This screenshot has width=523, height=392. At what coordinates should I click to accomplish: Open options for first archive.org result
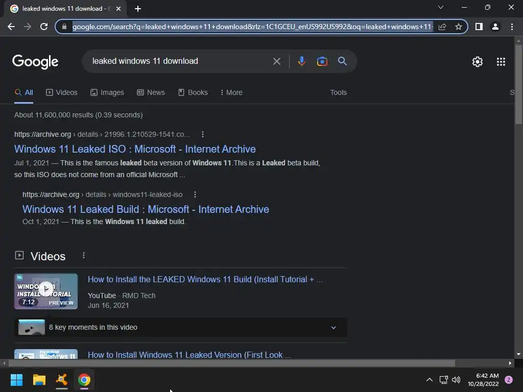pyautogui.click(x=202, y=134)
